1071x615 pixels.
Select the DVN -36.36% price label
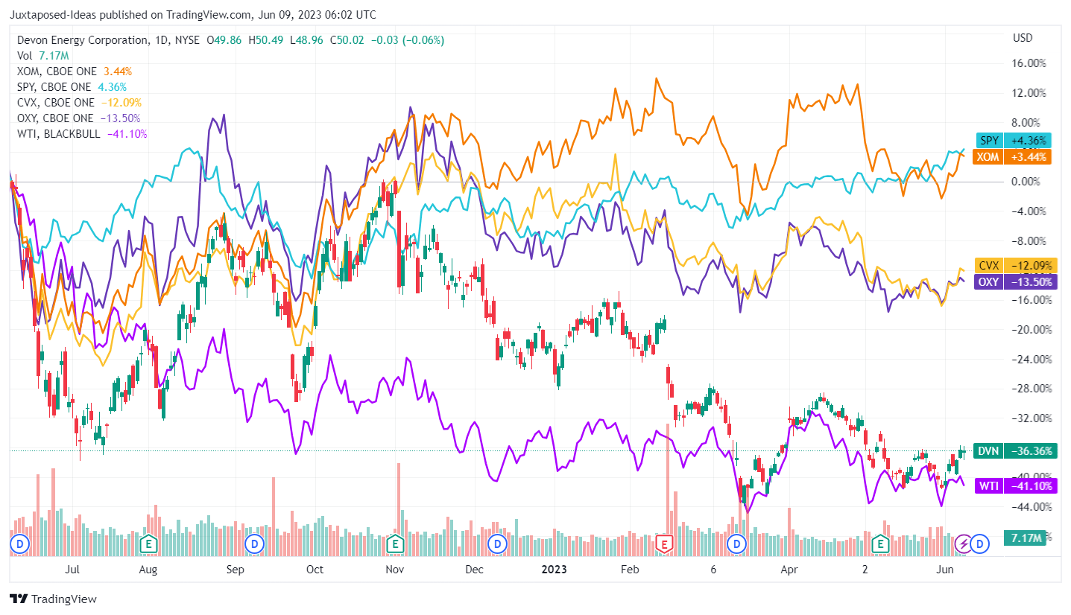pos(1017,450)
